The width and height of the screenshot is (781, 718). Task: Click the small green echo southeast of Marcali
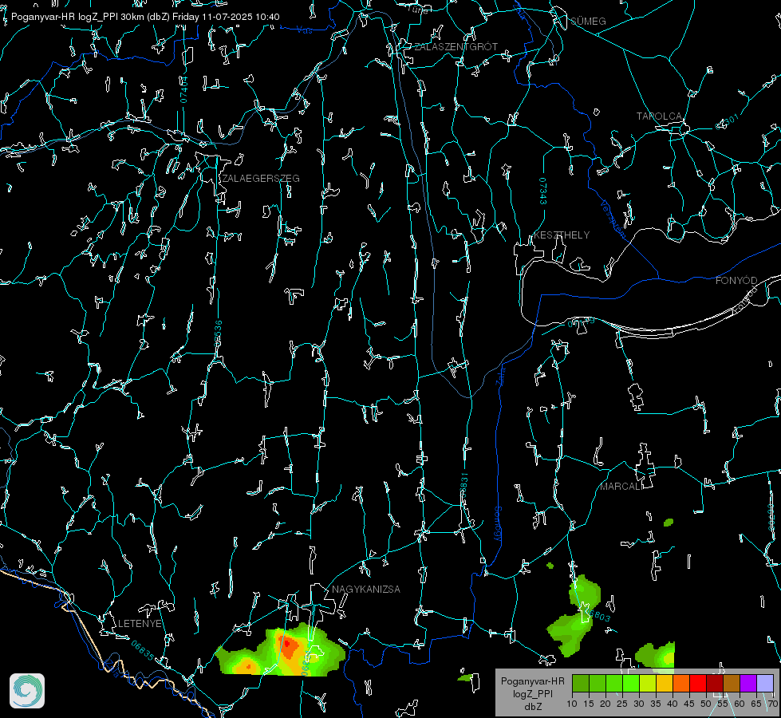pos(669,523)
